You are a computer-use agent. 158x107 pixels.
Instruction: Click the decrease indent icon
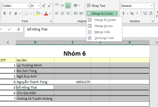click(76, 13)
